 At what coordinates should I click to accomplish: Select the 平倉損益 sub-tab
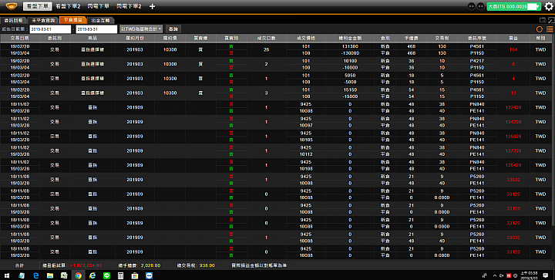[73, 20]
